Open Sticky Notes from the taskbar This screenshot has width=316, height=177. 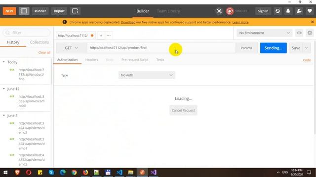click(x=40, y=173)
